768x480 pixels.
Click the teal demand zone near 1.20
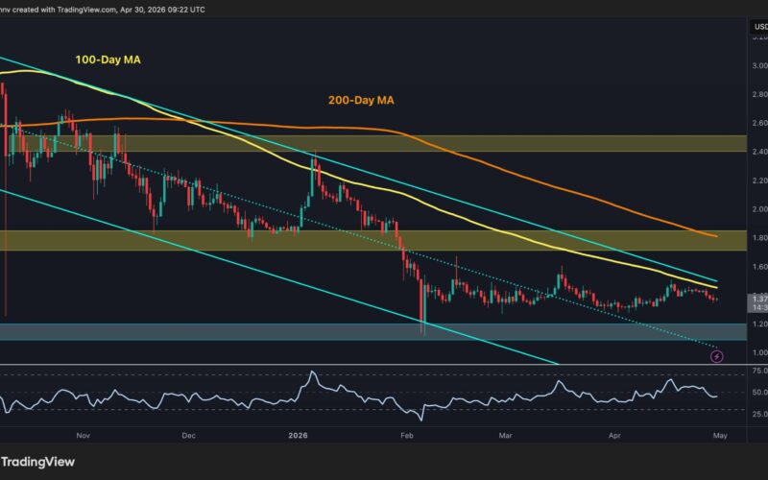tap(373, 332)
